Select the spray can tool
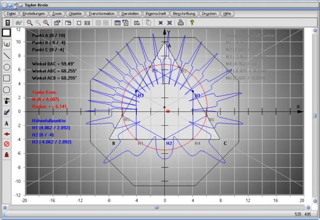320x220 pixels. pyautogui.click(x=7, y=101)
